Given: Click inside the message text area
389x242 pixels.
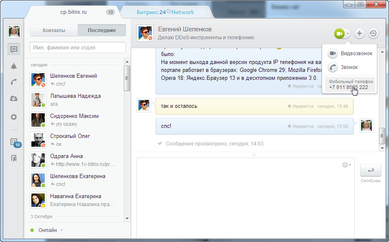Looking at the screenshot, I should point(246,198).
